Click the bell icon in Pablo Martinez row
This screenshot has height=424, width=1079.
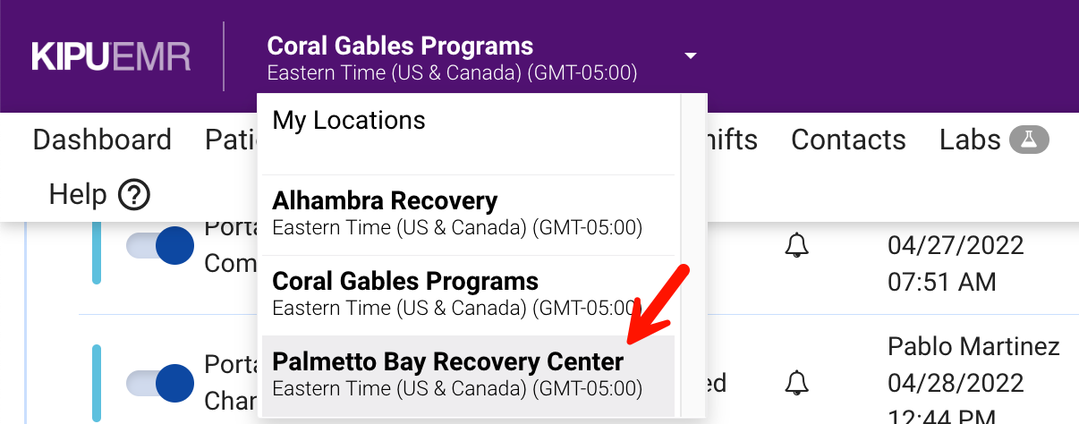coord(796,383)
